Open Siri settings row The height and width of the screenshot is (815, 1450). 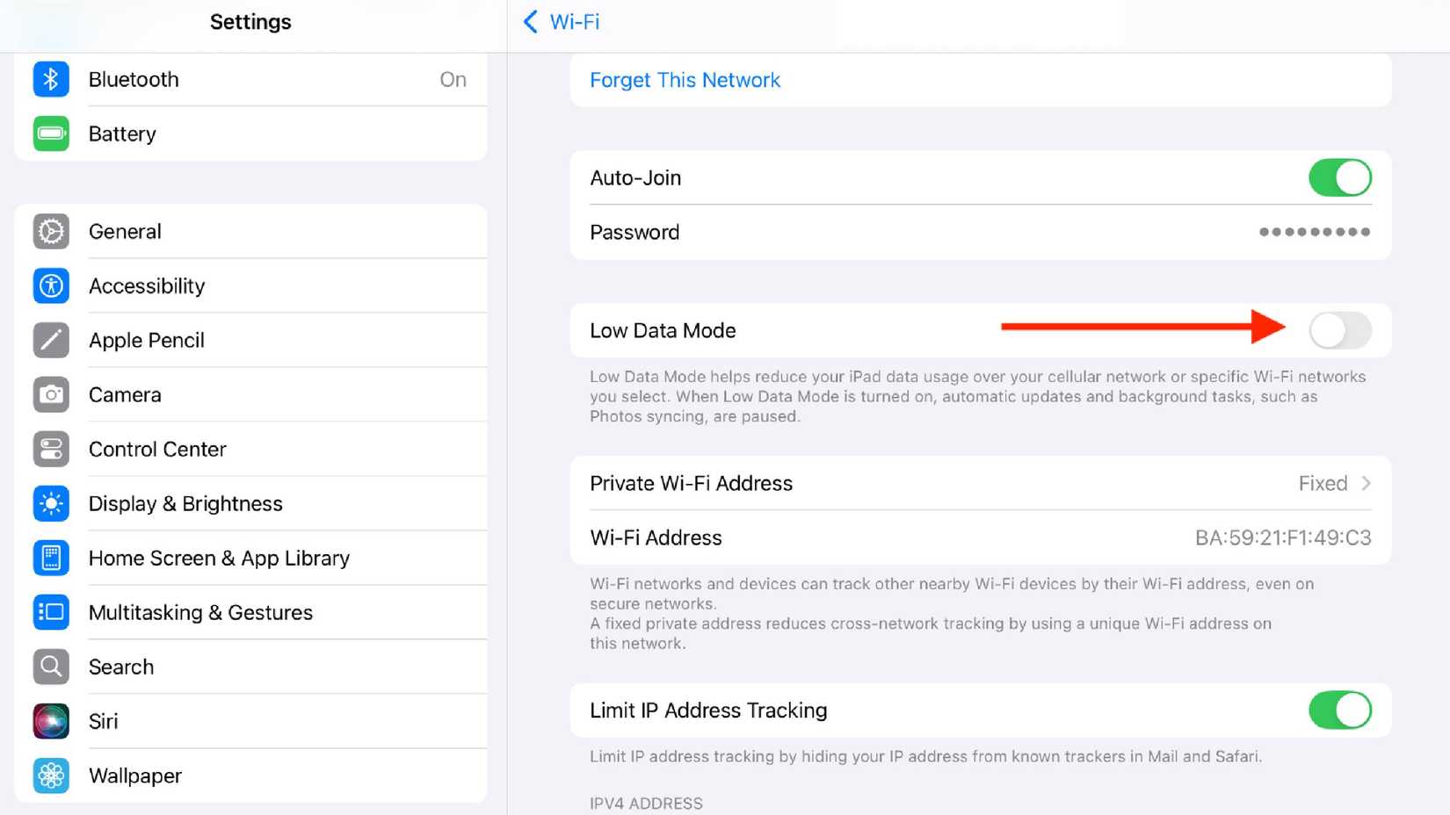click(x=250, y=721)
